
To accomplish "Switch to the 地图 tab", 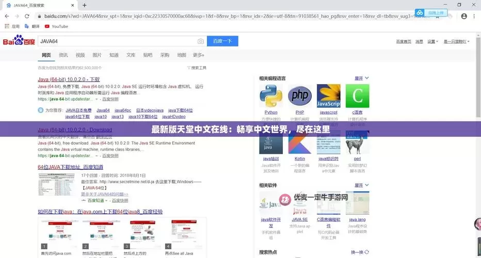I will (x=182, y=55).
